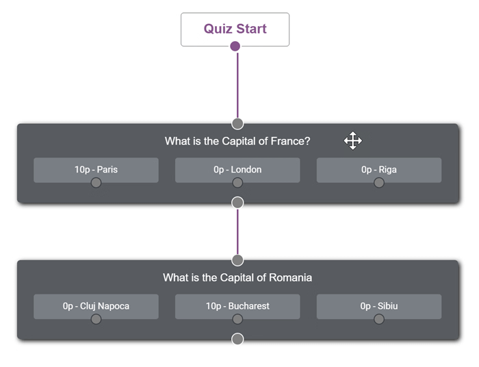Click the bottom output port of Romania question
The width and height of the screenshot is (479, 367).
coord(237,339)
